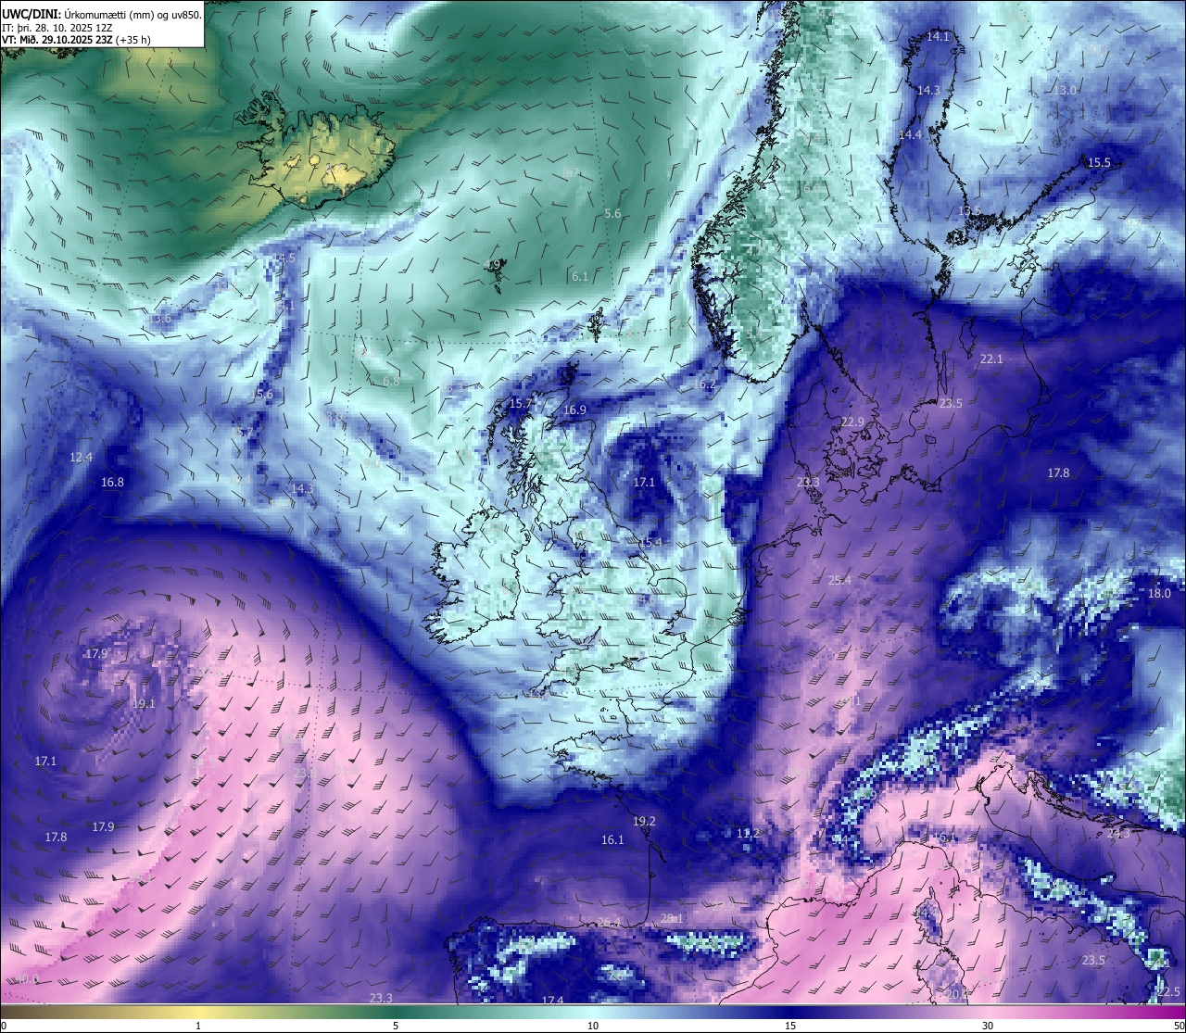Click the 19.1 value in the cyclone
The height and width of the screenshot is (1033, 1186).
[x=144, y=703]
